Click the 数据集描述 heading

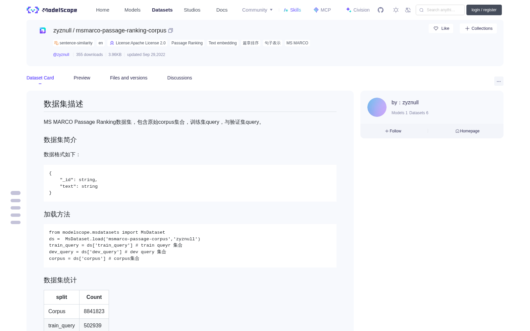63,104
